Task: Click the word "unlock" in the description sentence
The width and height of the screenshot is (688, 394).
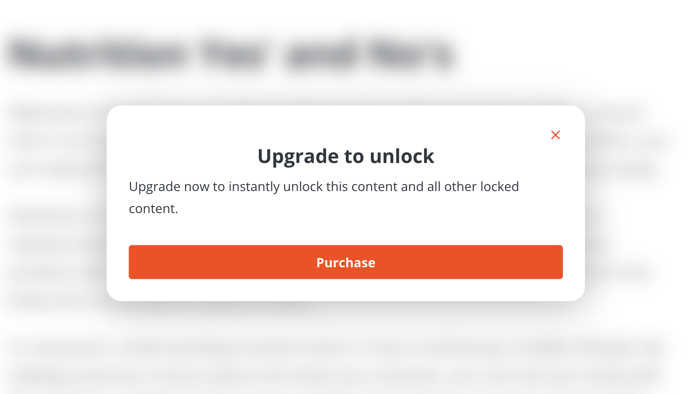Action: point(303,187)
